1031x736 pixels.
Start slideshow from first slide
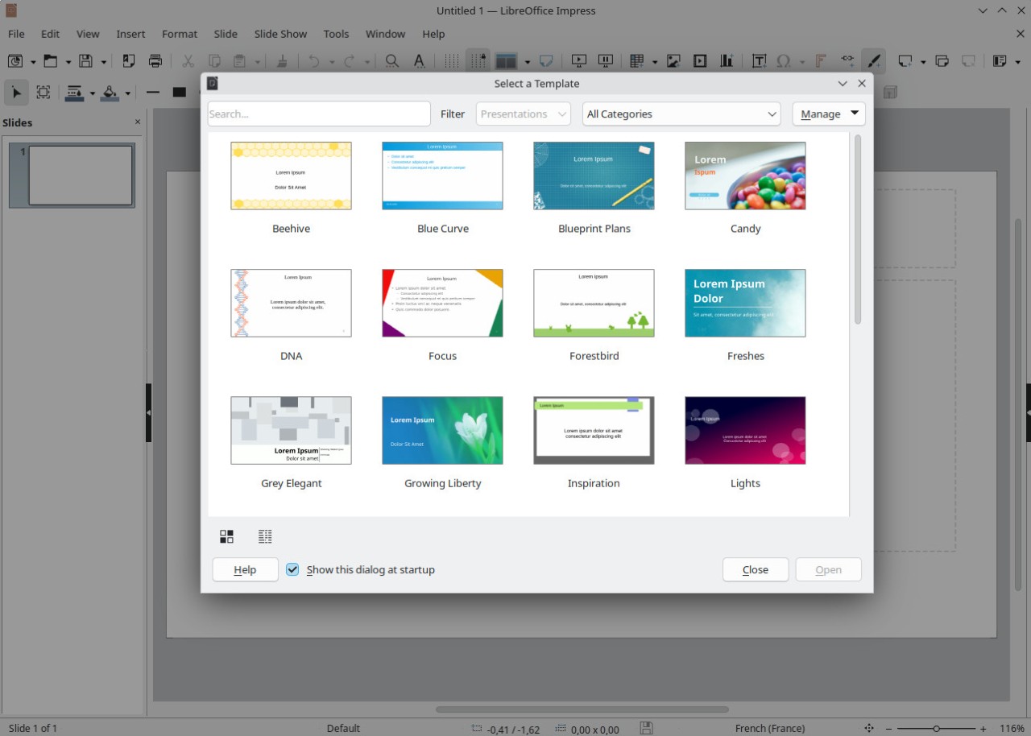pos(578,60)
